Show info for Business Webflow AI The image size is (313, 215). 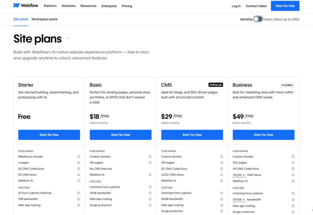293,181
